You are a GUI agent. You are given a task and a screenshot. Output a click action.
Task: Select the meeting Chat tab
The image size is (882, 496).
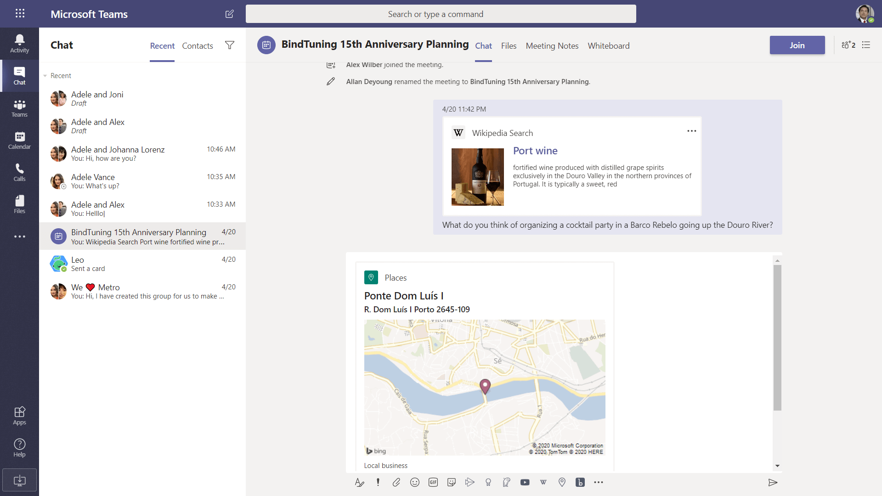tap(483, 46)
